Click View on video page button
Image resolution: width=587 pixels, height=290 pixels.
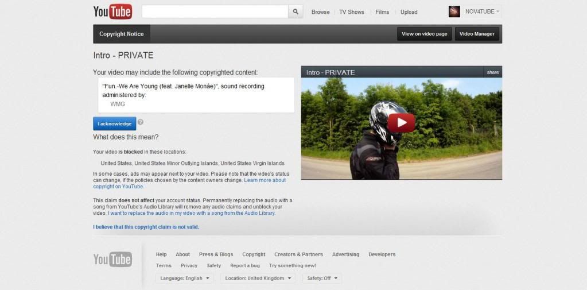pyautogui.click(x=424, y=34)
